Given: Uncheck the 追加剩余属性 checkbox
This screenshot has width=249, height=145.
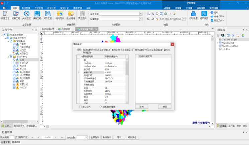Looking at the screenshot, I should point(101,107).
